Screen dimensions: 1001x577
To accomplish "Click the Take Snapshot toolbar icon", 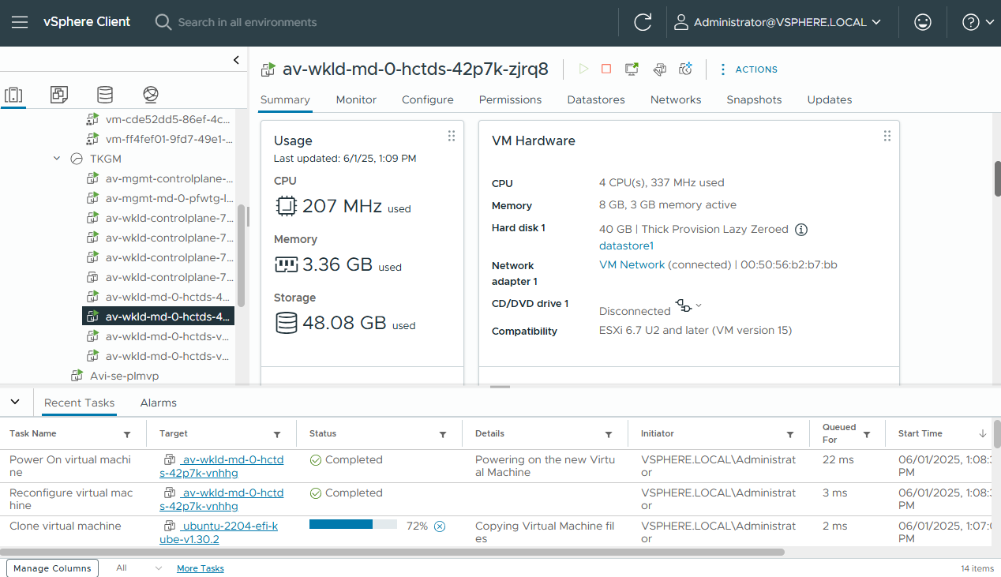I will click(x=686, y=69).
